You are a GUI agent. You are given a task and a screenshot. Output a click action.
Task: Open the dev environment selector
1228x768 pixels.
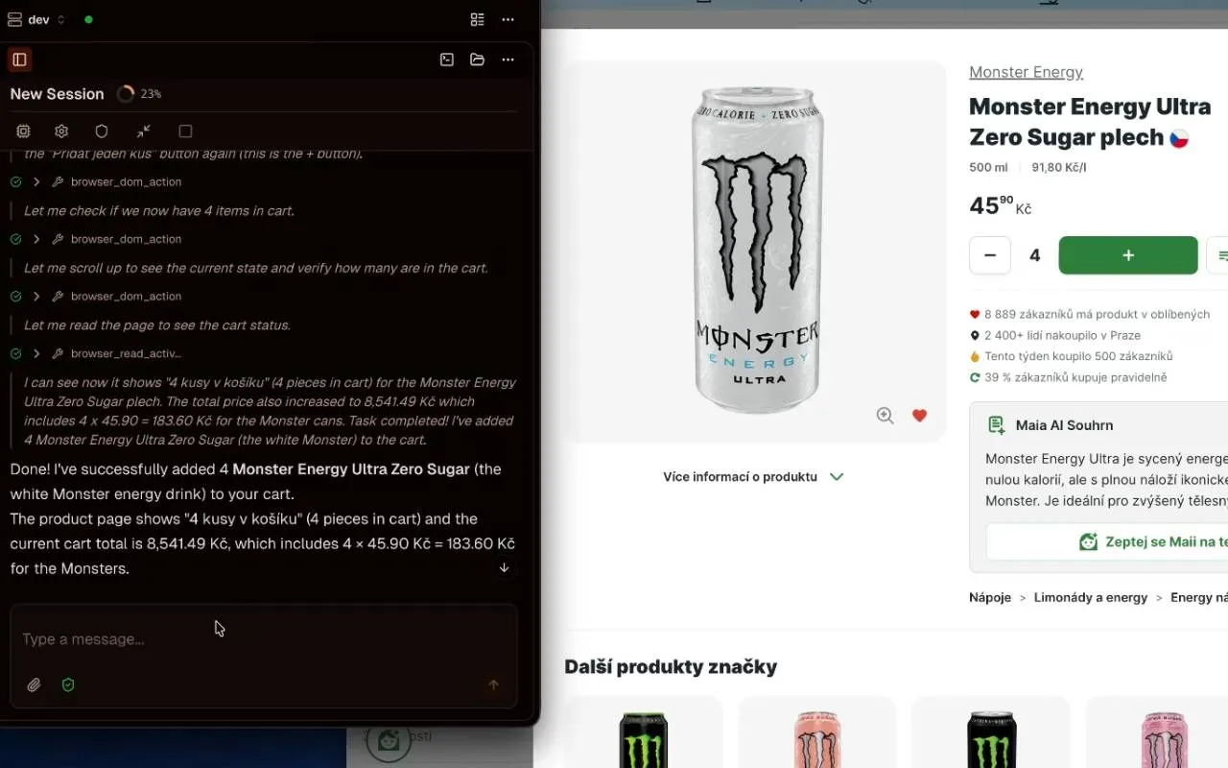coord(36,19)
